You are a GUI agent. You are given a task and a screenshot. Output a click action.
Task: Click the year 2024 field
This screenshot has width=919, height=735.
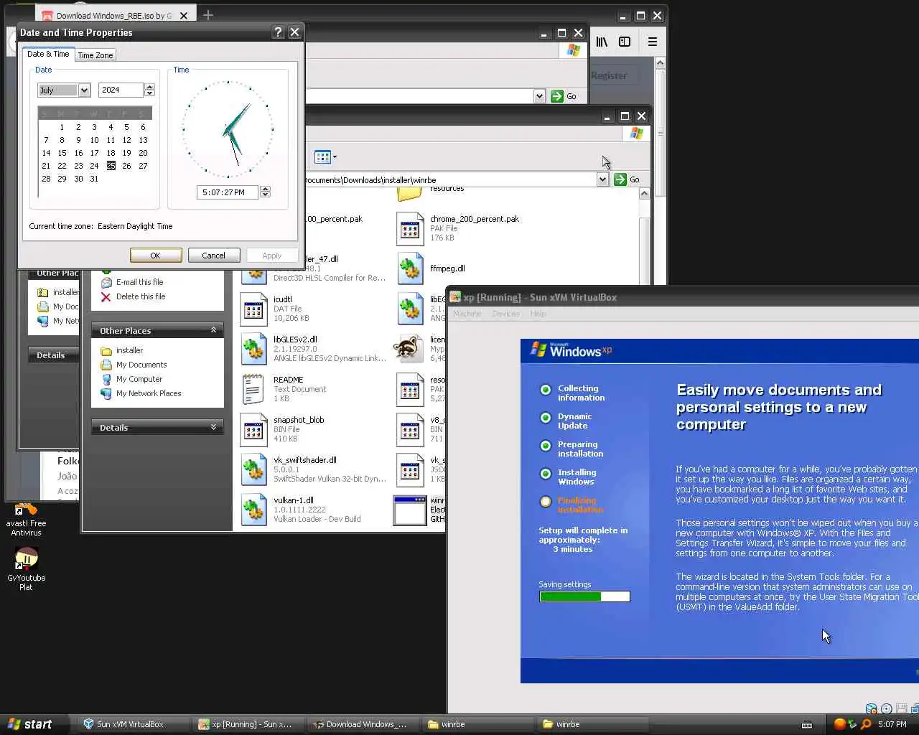(121, 90)
